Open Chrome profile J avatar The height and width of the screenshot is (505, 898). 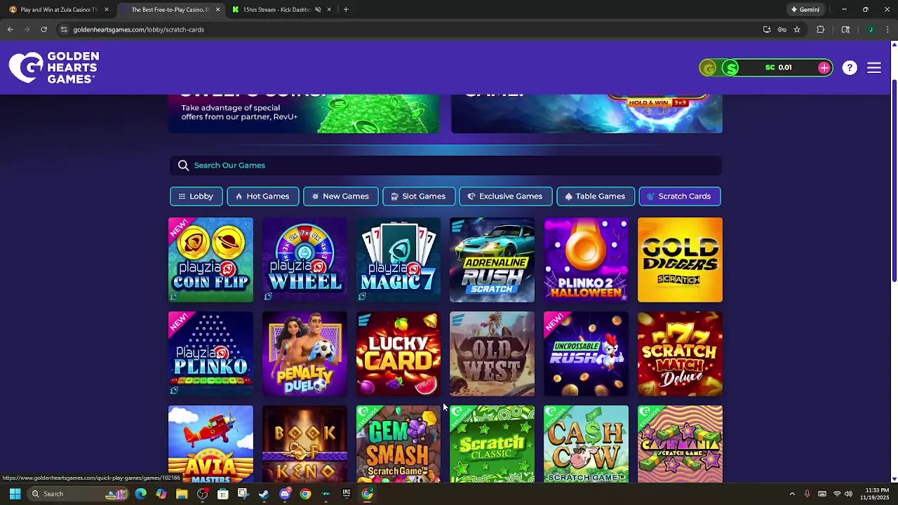tap(871, 29)
